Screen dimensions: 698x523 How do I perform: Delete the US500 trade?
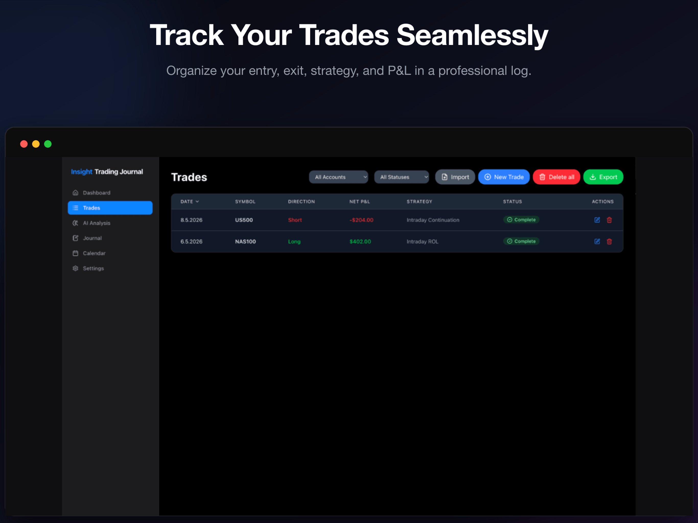click(609, 220)
